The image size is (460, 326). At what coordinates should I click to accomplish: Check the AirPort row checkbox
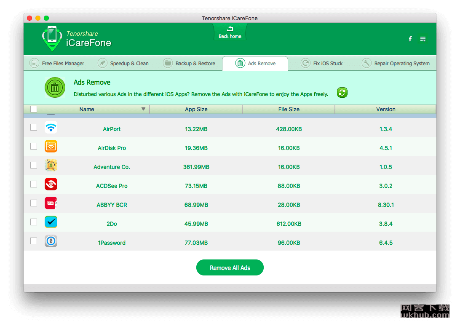point(34,127)
